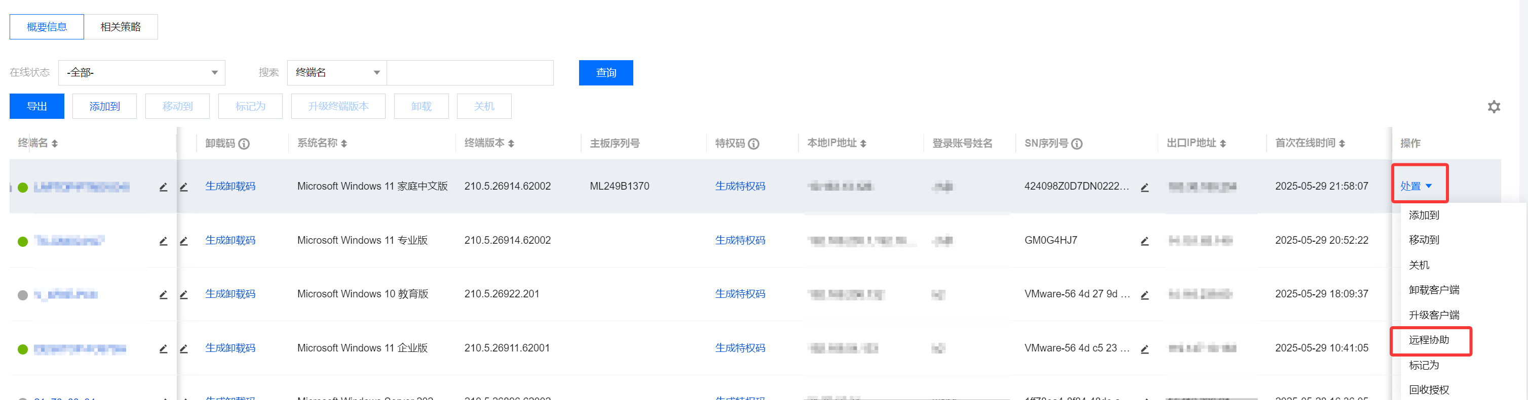Click the 导出 button
1528x400 pixels.
[37, 107]
